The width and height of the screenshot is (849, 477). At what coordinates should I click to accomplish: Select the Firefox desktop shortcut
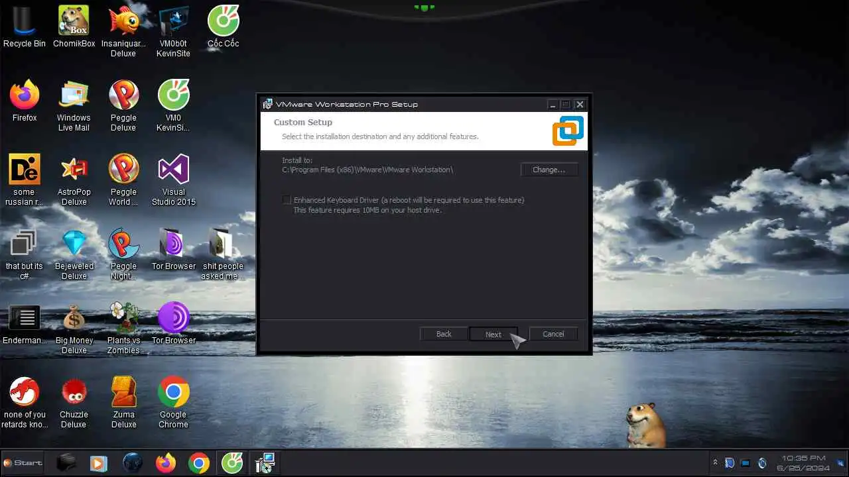point(25,101)
